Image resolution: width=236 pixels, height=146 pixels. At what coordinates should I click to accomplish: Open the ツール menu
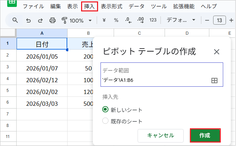tap(159, 7)
